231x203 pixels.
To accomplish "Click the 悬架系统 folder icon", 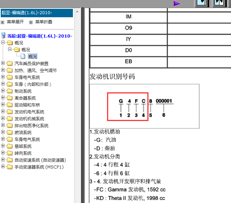I will pyautogui.click(x=10, y=146).
